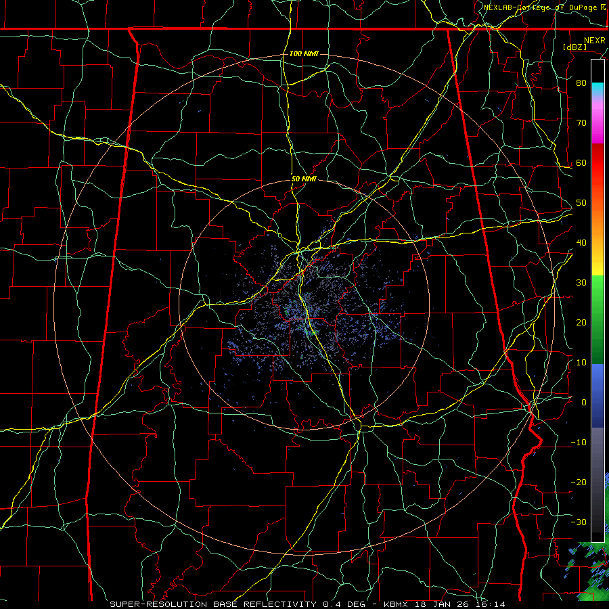
Task: Click the -30 value on the dBZ scale
Action: tap(579, 522)
